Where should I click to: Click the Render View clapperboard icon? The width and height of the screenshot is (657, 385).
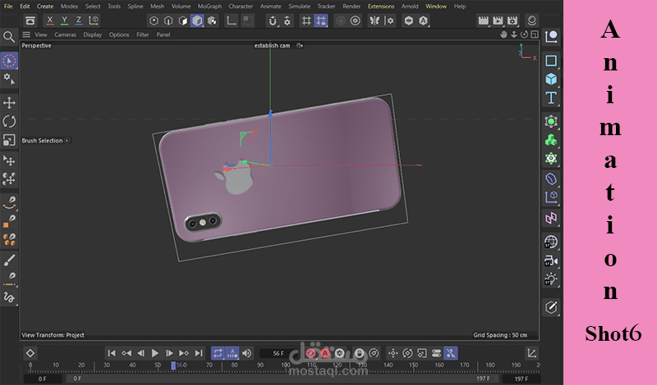coord(483,20)
